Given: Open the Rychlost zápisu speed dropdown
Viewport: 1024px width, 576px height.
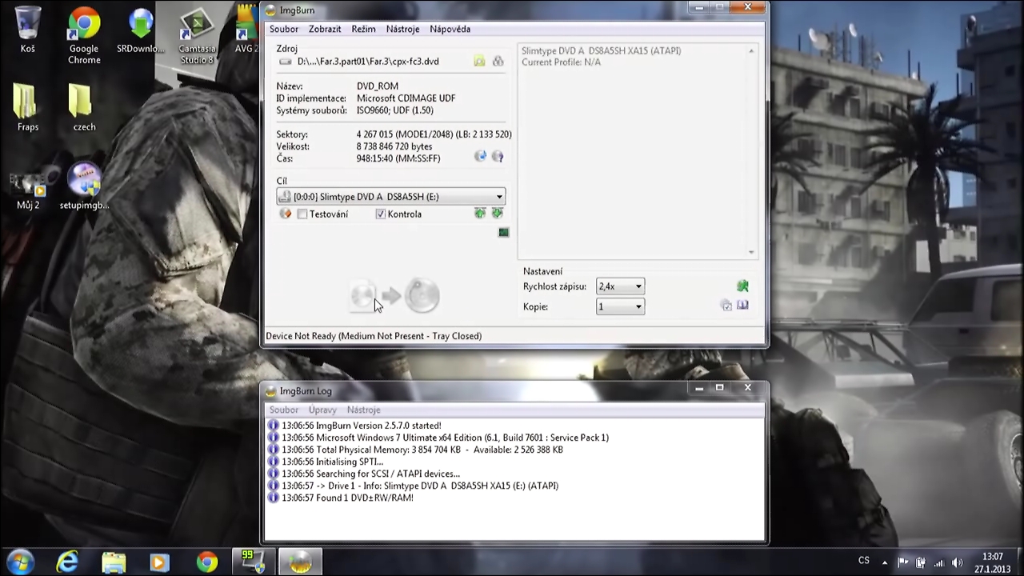Looking at the screenshot, I should [638, 286].
